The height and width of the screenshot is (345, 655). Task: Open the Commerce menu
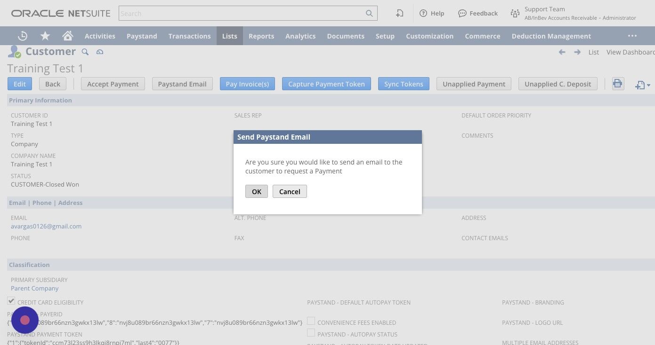[x=483, y=36]
